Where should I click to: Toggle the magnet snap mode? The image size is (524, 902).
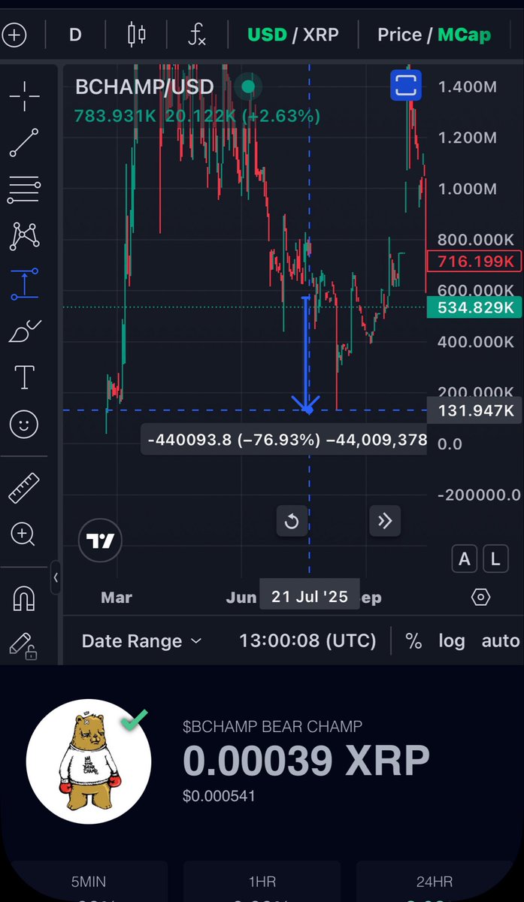(x=24, y=599)
